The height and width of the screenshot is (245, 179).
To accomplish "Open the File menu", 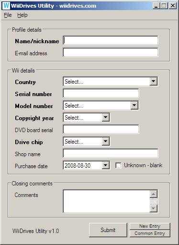I will click(x=8, y=15).
